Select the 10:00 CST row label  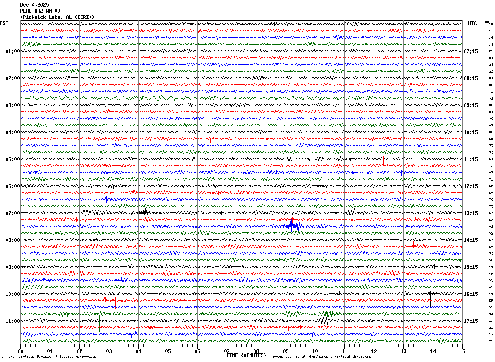pyautogui.click(x=13, y=294)
